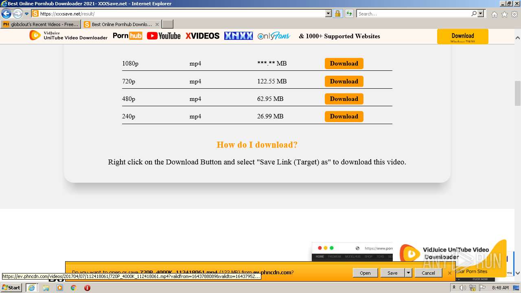This screenshot has width=521, height=293.
Task: Click the VidJuice UniTube popup ad logo
Action: [x=409, y=254]
